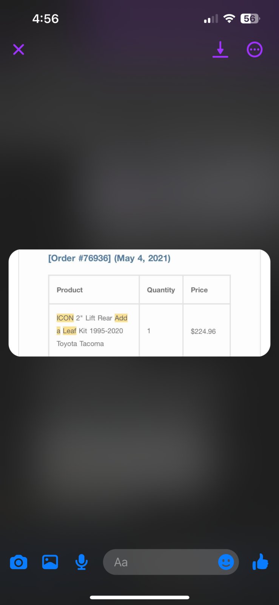Tap the Price column header

(x=199, y=290)
